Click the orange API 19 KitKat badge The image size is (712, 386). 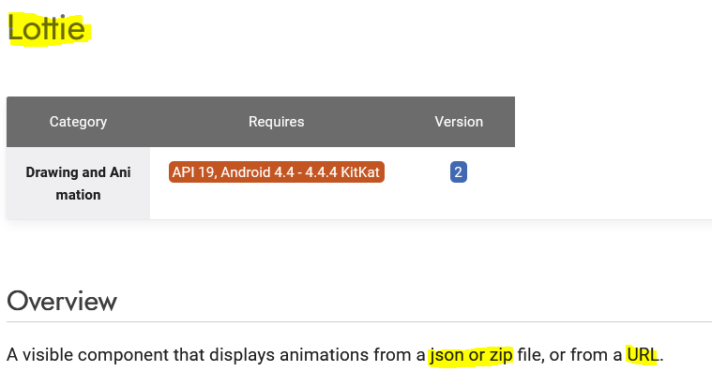tap(277, 172)
